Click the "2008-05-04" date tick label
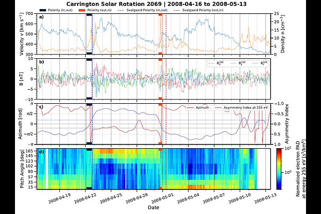Screen dimensions: 321x214 coord(188,198)
